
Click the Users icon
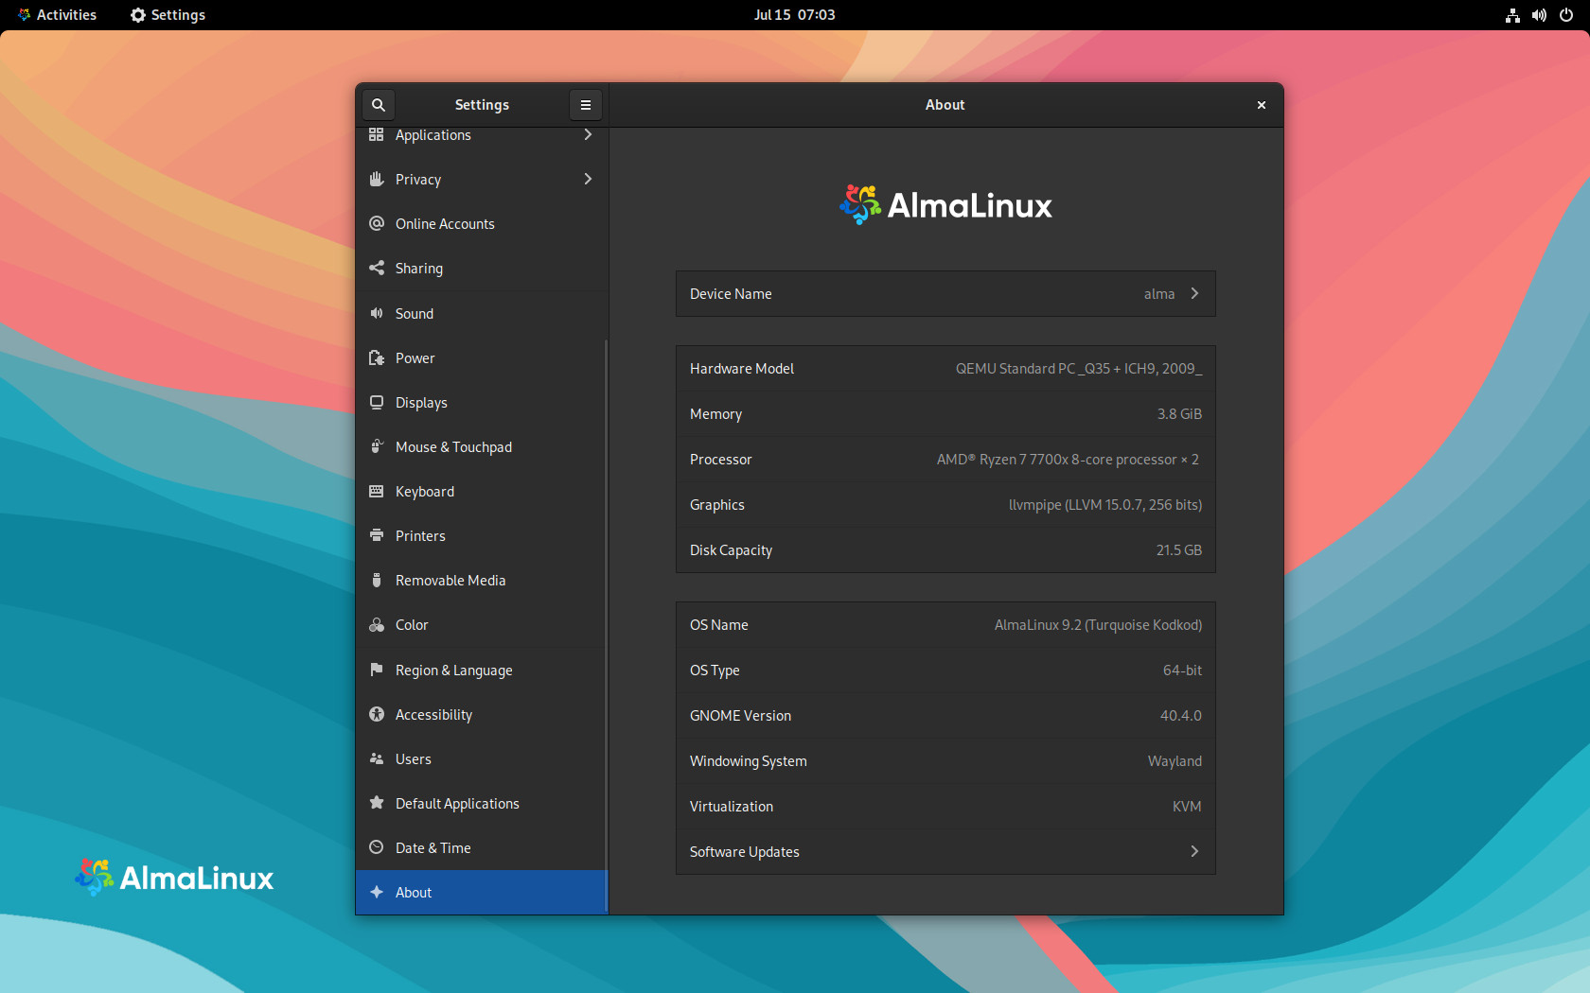click(x=377, y=759)
